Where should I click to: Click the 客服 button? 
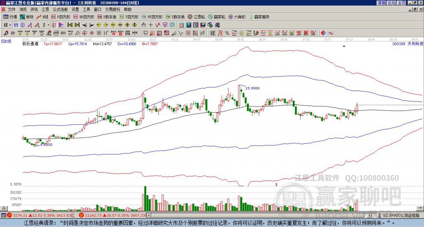tap(381, 3)
